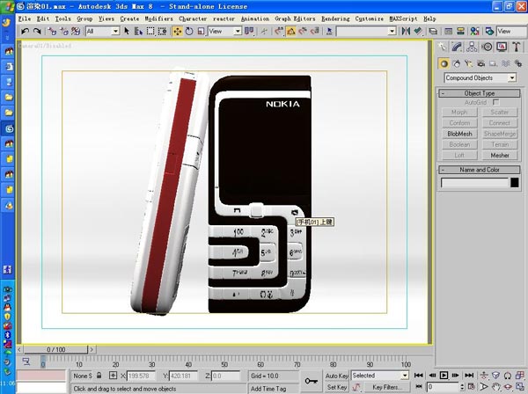Switch to the Create command panel tab
The height and width of the screenshot is (394, 528).
(x=442, y=47)
